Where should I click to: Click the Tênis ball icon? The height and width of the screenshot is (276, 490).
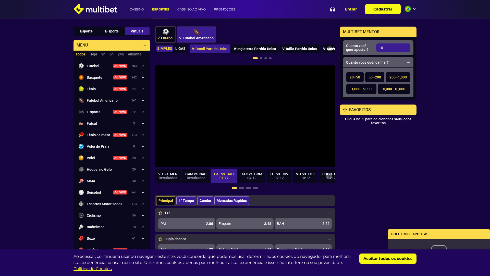(81, 89)
